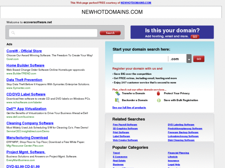The width and height of the screenshot is (225, 168).
Task: Click the domain name search input field
Action: click(141, 58)
